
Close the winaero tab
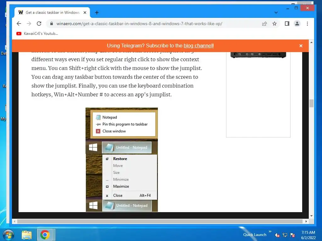click(x=85, y=13)
